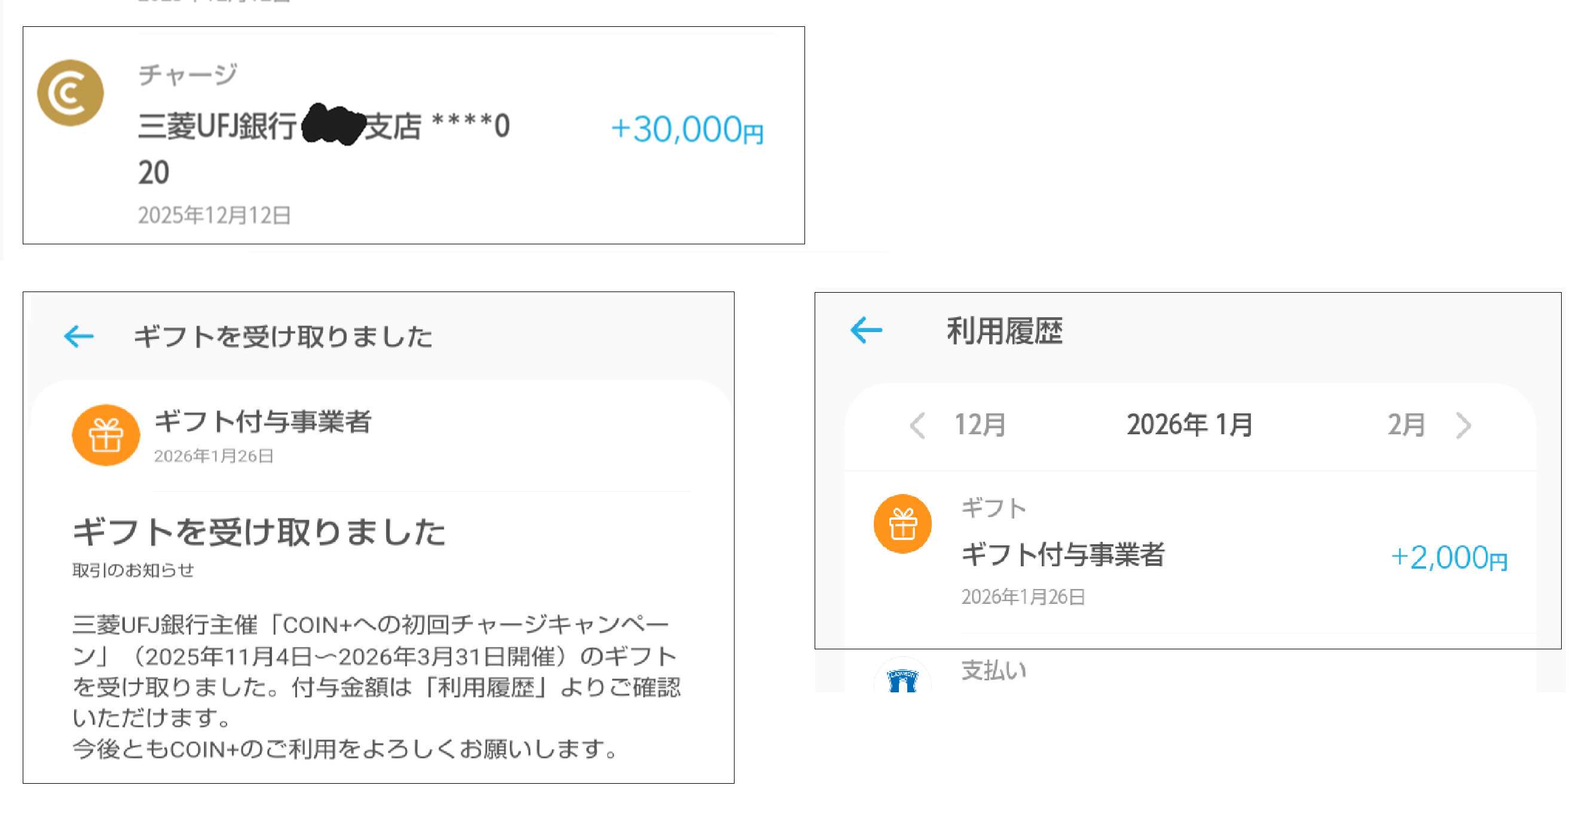Tap the back arrow beside 利用履歴
The image size is (1591, 813).
coord(866,330)
